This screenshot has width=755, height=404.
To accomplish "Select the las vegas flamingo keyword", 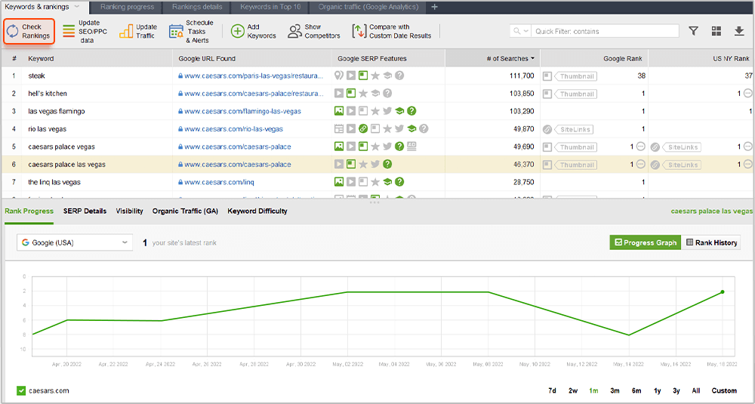I will coord(57,111).
